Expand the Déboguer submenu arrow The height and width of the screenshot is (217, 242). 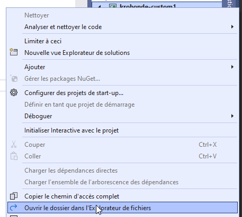[232, 116]
